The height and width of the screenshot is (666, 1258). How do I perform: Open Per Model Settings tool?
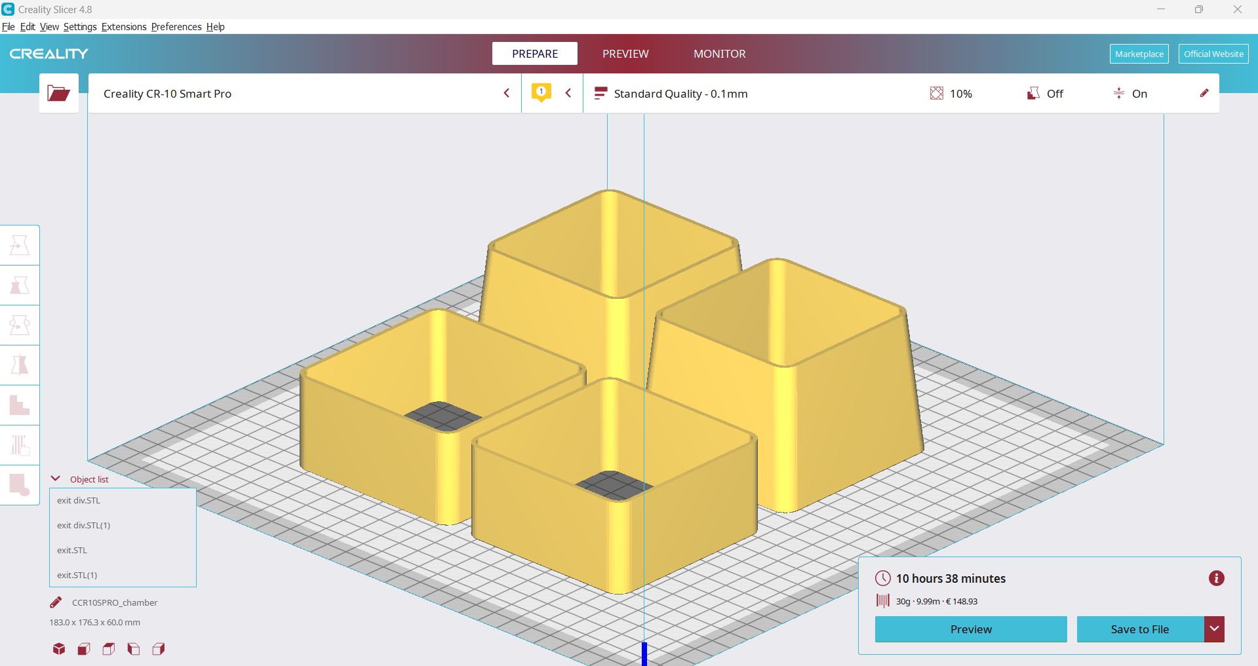20,405
